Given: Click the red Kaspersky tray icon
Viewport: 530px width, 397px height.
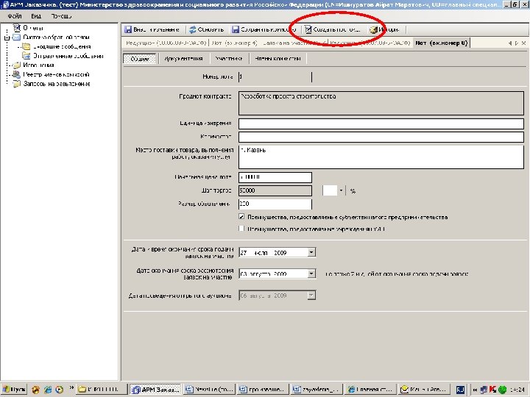Looking at the screenshot, I should [492, 390].
